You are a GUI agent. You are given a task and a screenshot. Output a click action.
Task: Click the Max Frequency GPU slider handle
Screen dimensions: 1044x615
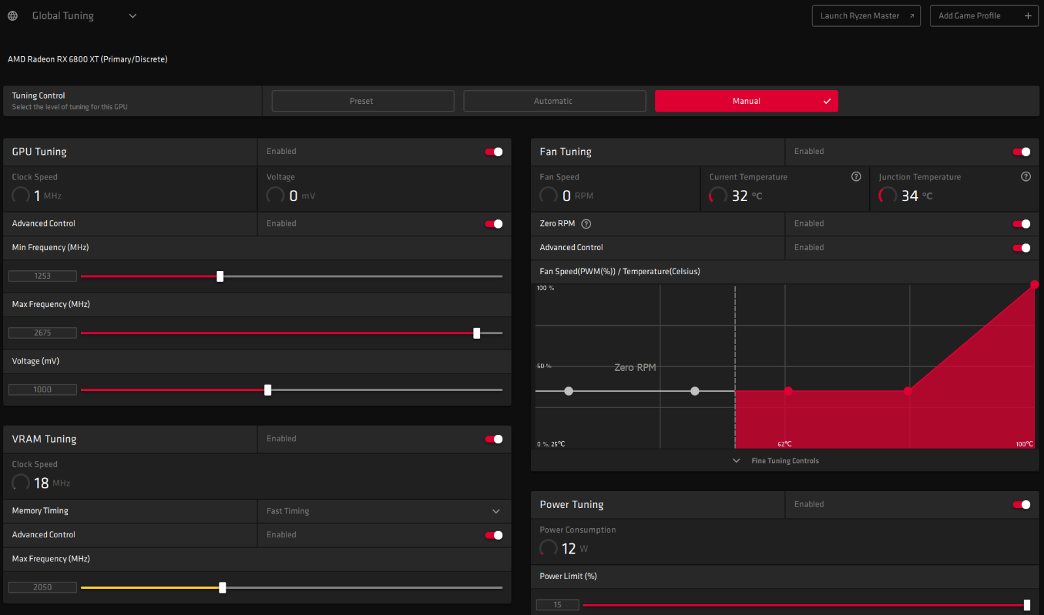477,333
